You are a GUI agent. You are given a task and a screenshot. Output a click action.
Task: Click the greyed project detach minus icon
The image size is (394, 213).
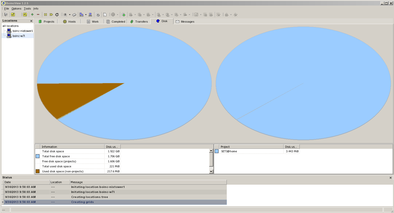(185, 15)
